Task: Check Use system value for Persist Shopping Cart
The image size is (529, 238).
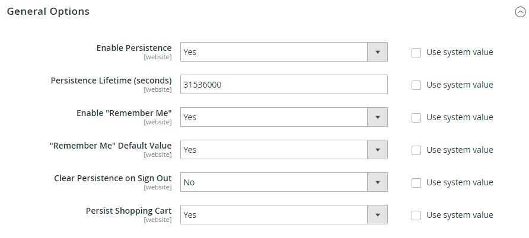Action: 416,215
